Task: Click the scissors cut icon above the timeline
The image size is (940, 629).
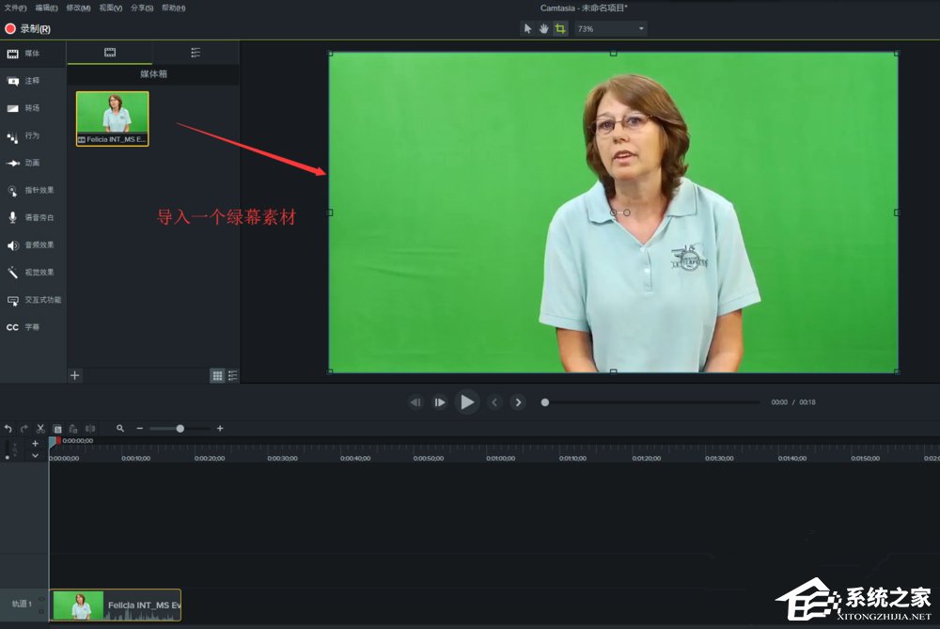Action: pos(40,428)
